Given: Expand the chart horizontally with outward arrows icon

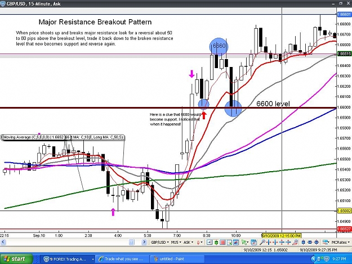Looking at the screenshot, I should pos(275,242).
